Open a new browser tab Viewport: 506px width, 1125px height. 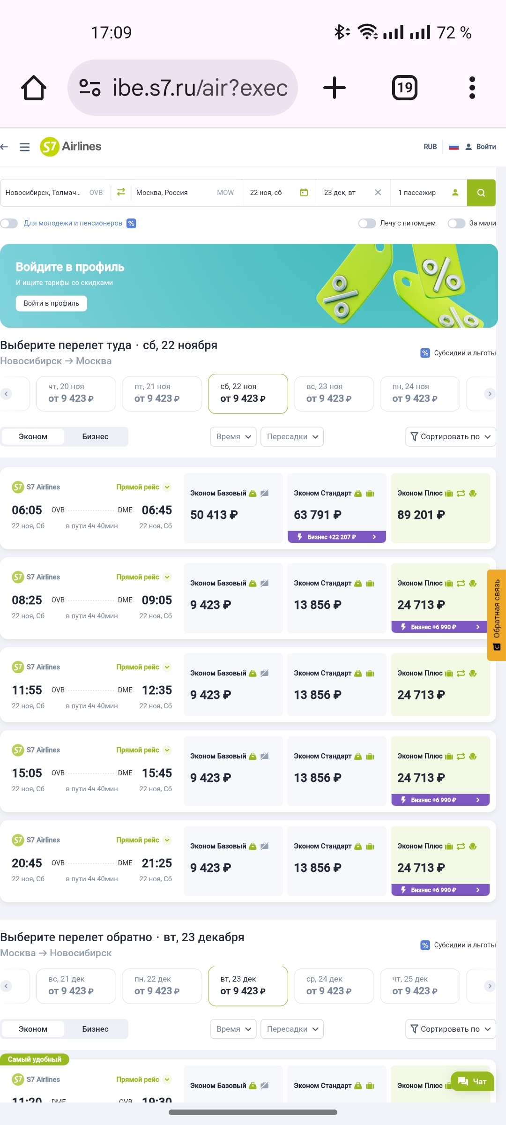click(335, 88)
